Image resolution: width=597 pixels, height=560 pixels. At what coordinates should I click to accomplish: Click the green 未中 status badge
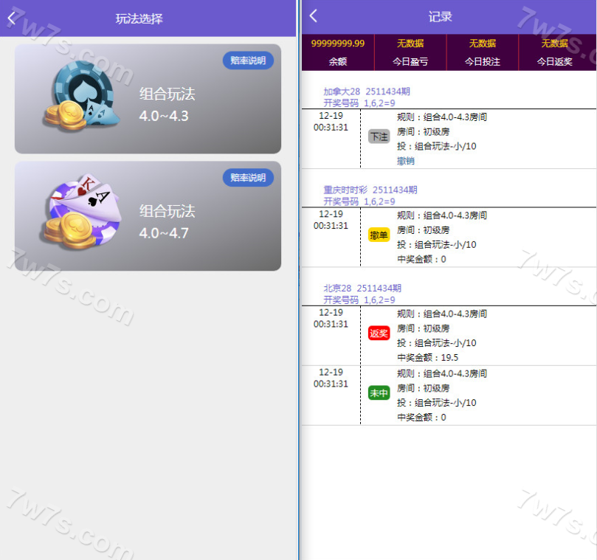pyautogui.click(x=379, y=393)
